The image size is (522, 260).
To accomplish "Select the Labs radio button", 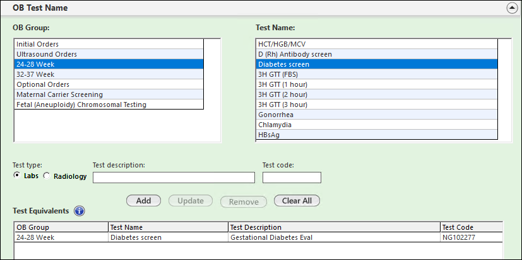I will pyautogui.click(x=16, y=175).
